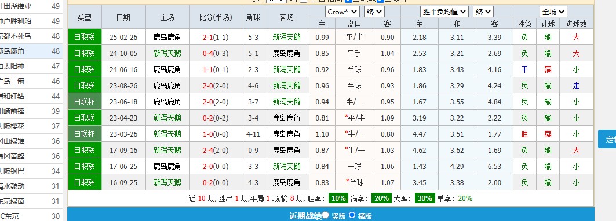Screen dimensions: 616x221
Task: Click the 盘口 column header
Action: tap(354, 24)
